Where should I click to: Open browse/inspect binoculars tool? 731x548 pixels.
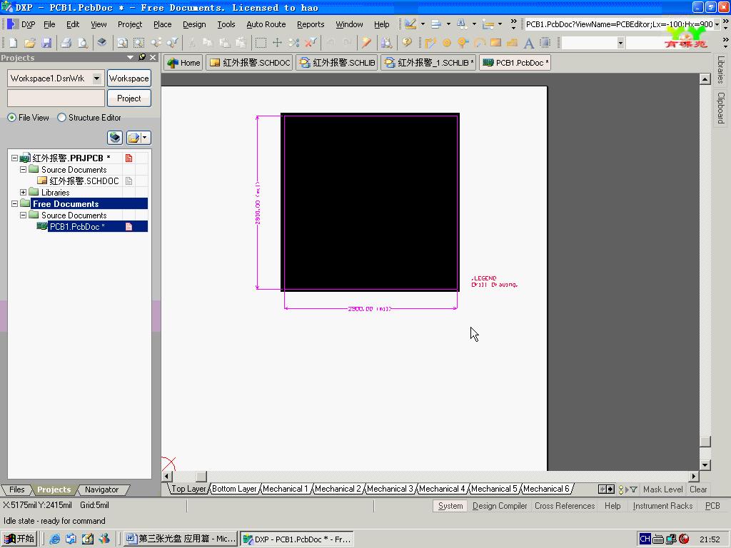(386, 43)
